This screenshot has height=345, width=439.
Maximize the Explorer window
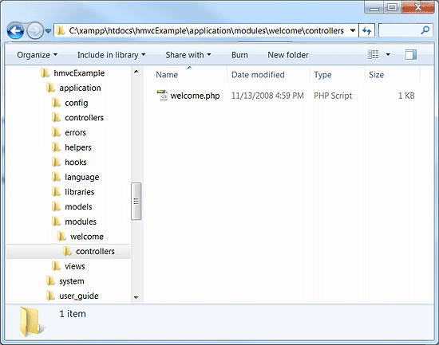pos(393,7)
